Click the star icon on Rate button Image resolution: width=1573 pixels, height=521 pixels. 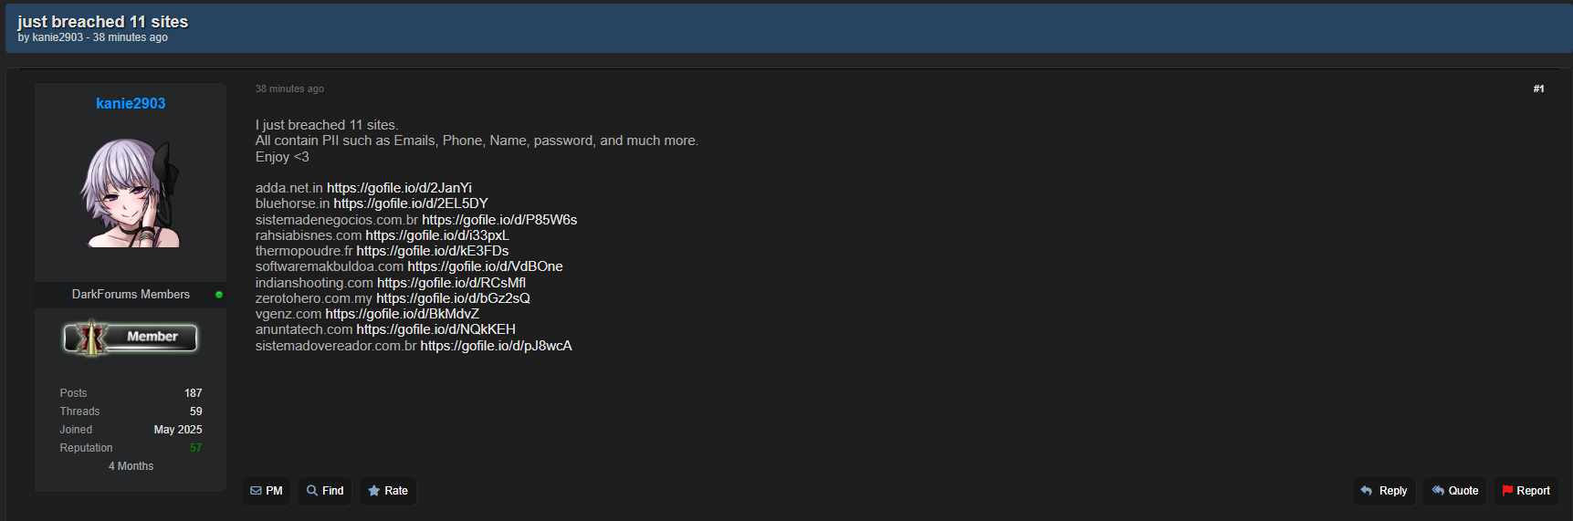(x=374, y=491)
